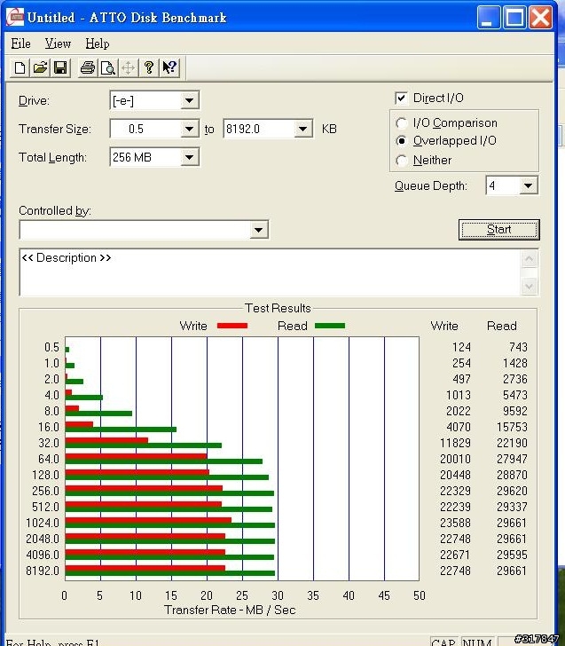Click read value 29595
Image resolution: width=565 pixels, height=646 pixels.
(x=512, y=555)
